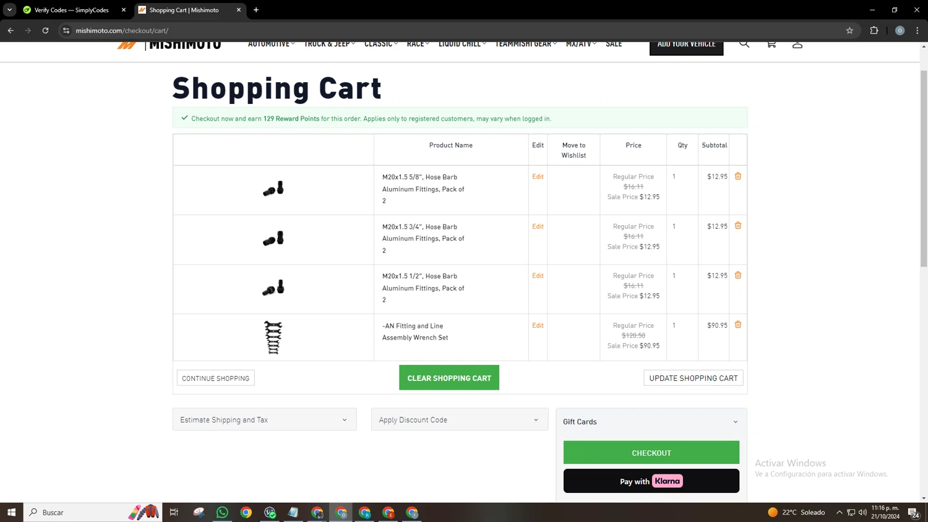928x522 pixels.
Task: Close the Shopping Cart Mishimoto tab
Action: (x=239, y=10)
